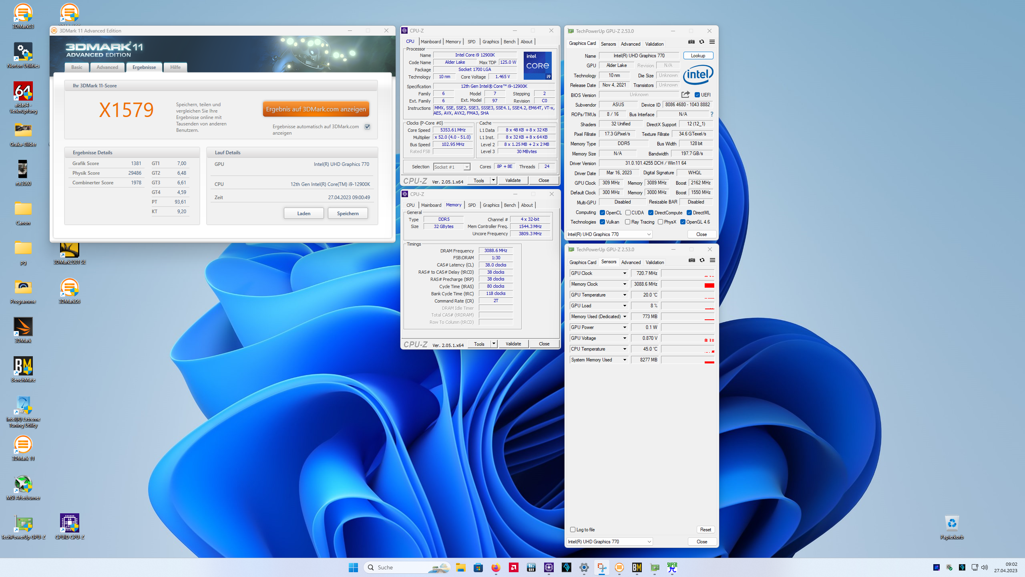Open SPD tab in lower CPU-Z window
Image resolution: width=1025 pixels, height=577 pixels.
click(x=472, y=205)
